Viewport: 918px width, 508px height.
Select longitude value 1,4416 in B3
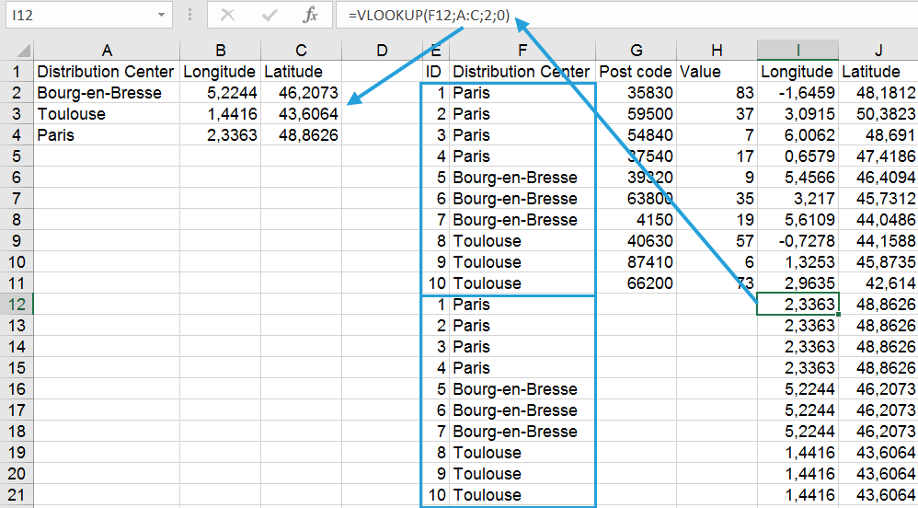pyautogui.click(x=220, y=114)
